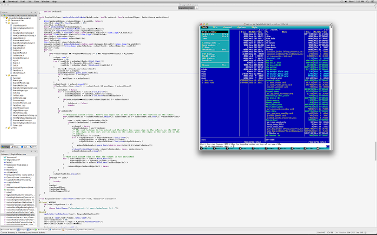The image size is (377, 235).
Task: Collapse the workspace path node
Action: point(2,15)
